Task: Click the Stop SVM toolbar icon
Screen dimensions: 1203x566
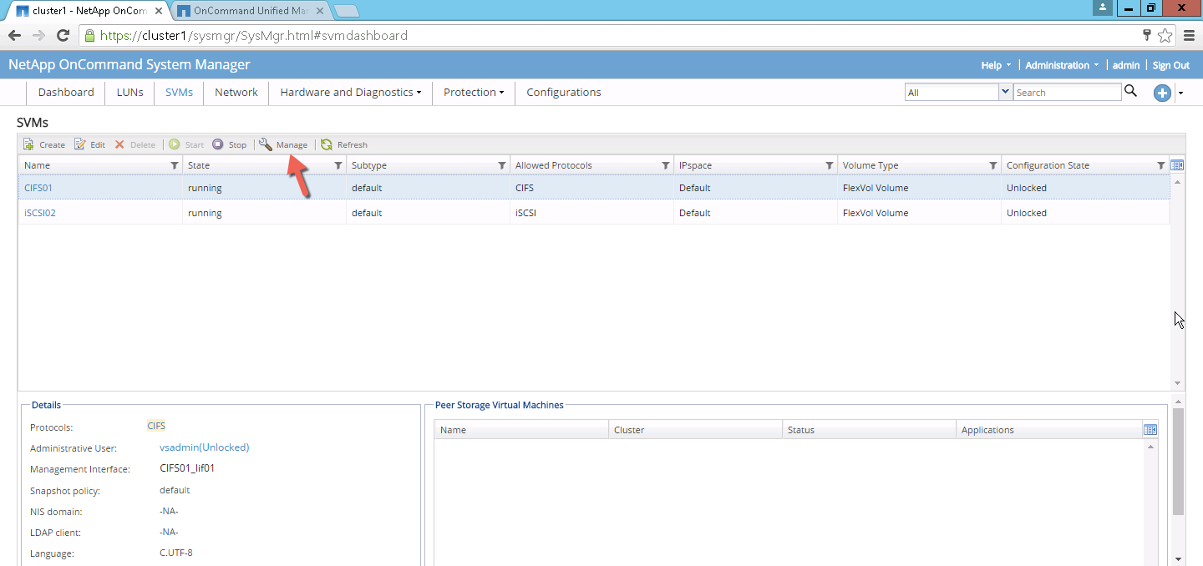Action: tap(218, 144)
